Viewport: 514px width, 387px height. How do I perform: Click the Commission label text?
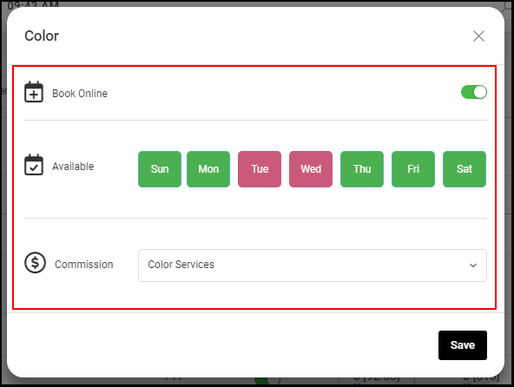tap(84, 265)
